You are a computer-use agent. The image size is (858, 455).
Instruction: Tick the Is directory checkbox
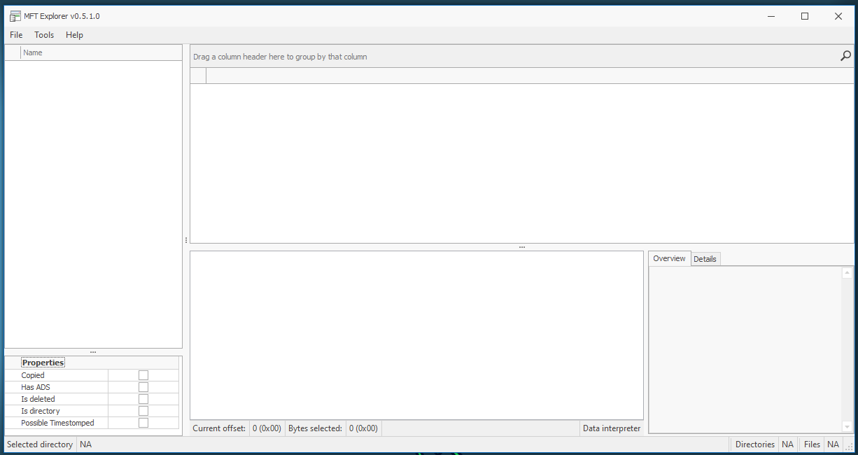click(143, 411)
